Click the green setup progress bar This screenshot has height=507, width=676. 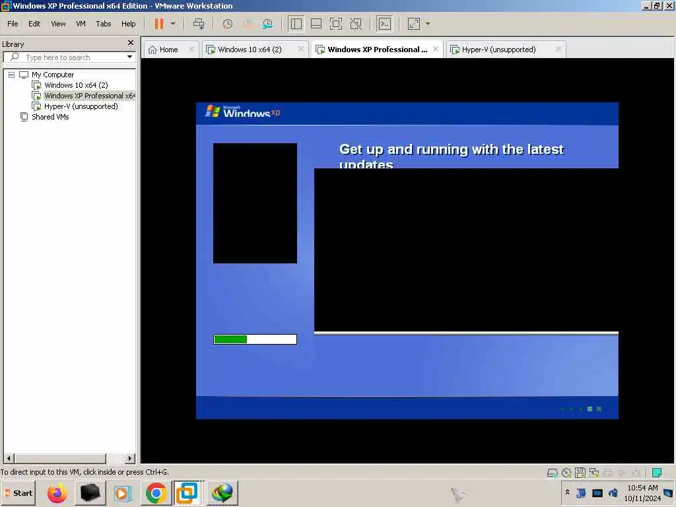point(255,339)
